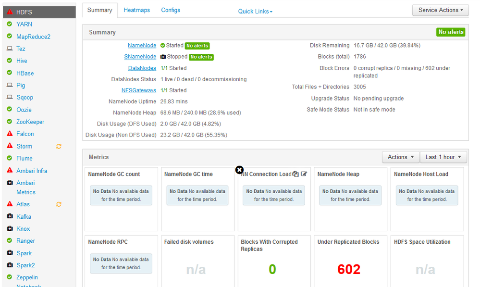
Task: Click the '26.83 mins' NameNode Uptime value
Action: pyautogui.click(x=174, y=101)
